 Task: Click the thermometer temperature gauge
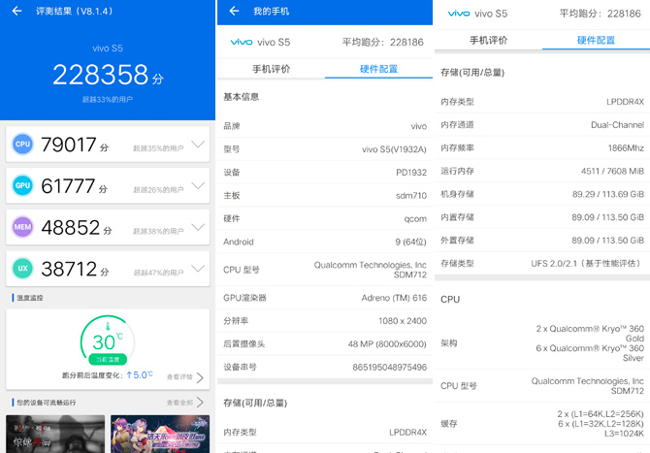pyautogui.click(x=108, y=340)
